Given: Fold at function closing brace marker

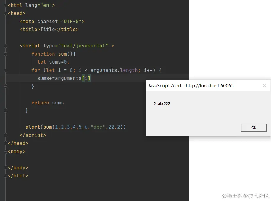Looking at the screenshot, I should coord(6,110).
